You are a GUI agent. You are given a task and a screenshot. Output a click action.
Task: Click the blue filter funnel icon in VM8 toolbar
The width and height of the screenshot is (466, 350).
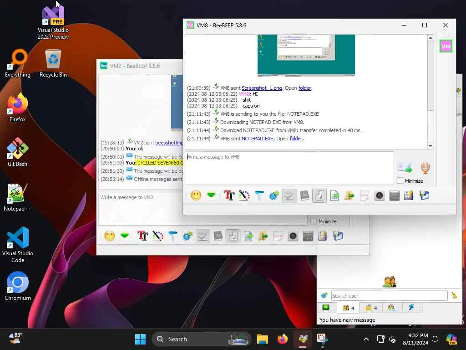click(259, 196)
